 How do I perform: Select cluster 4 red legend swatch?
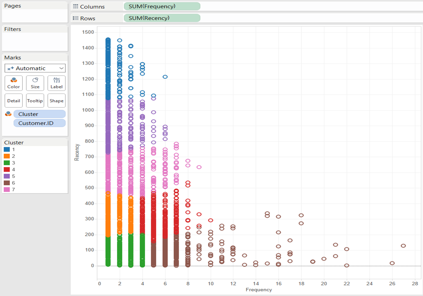(x=7, y=169)
